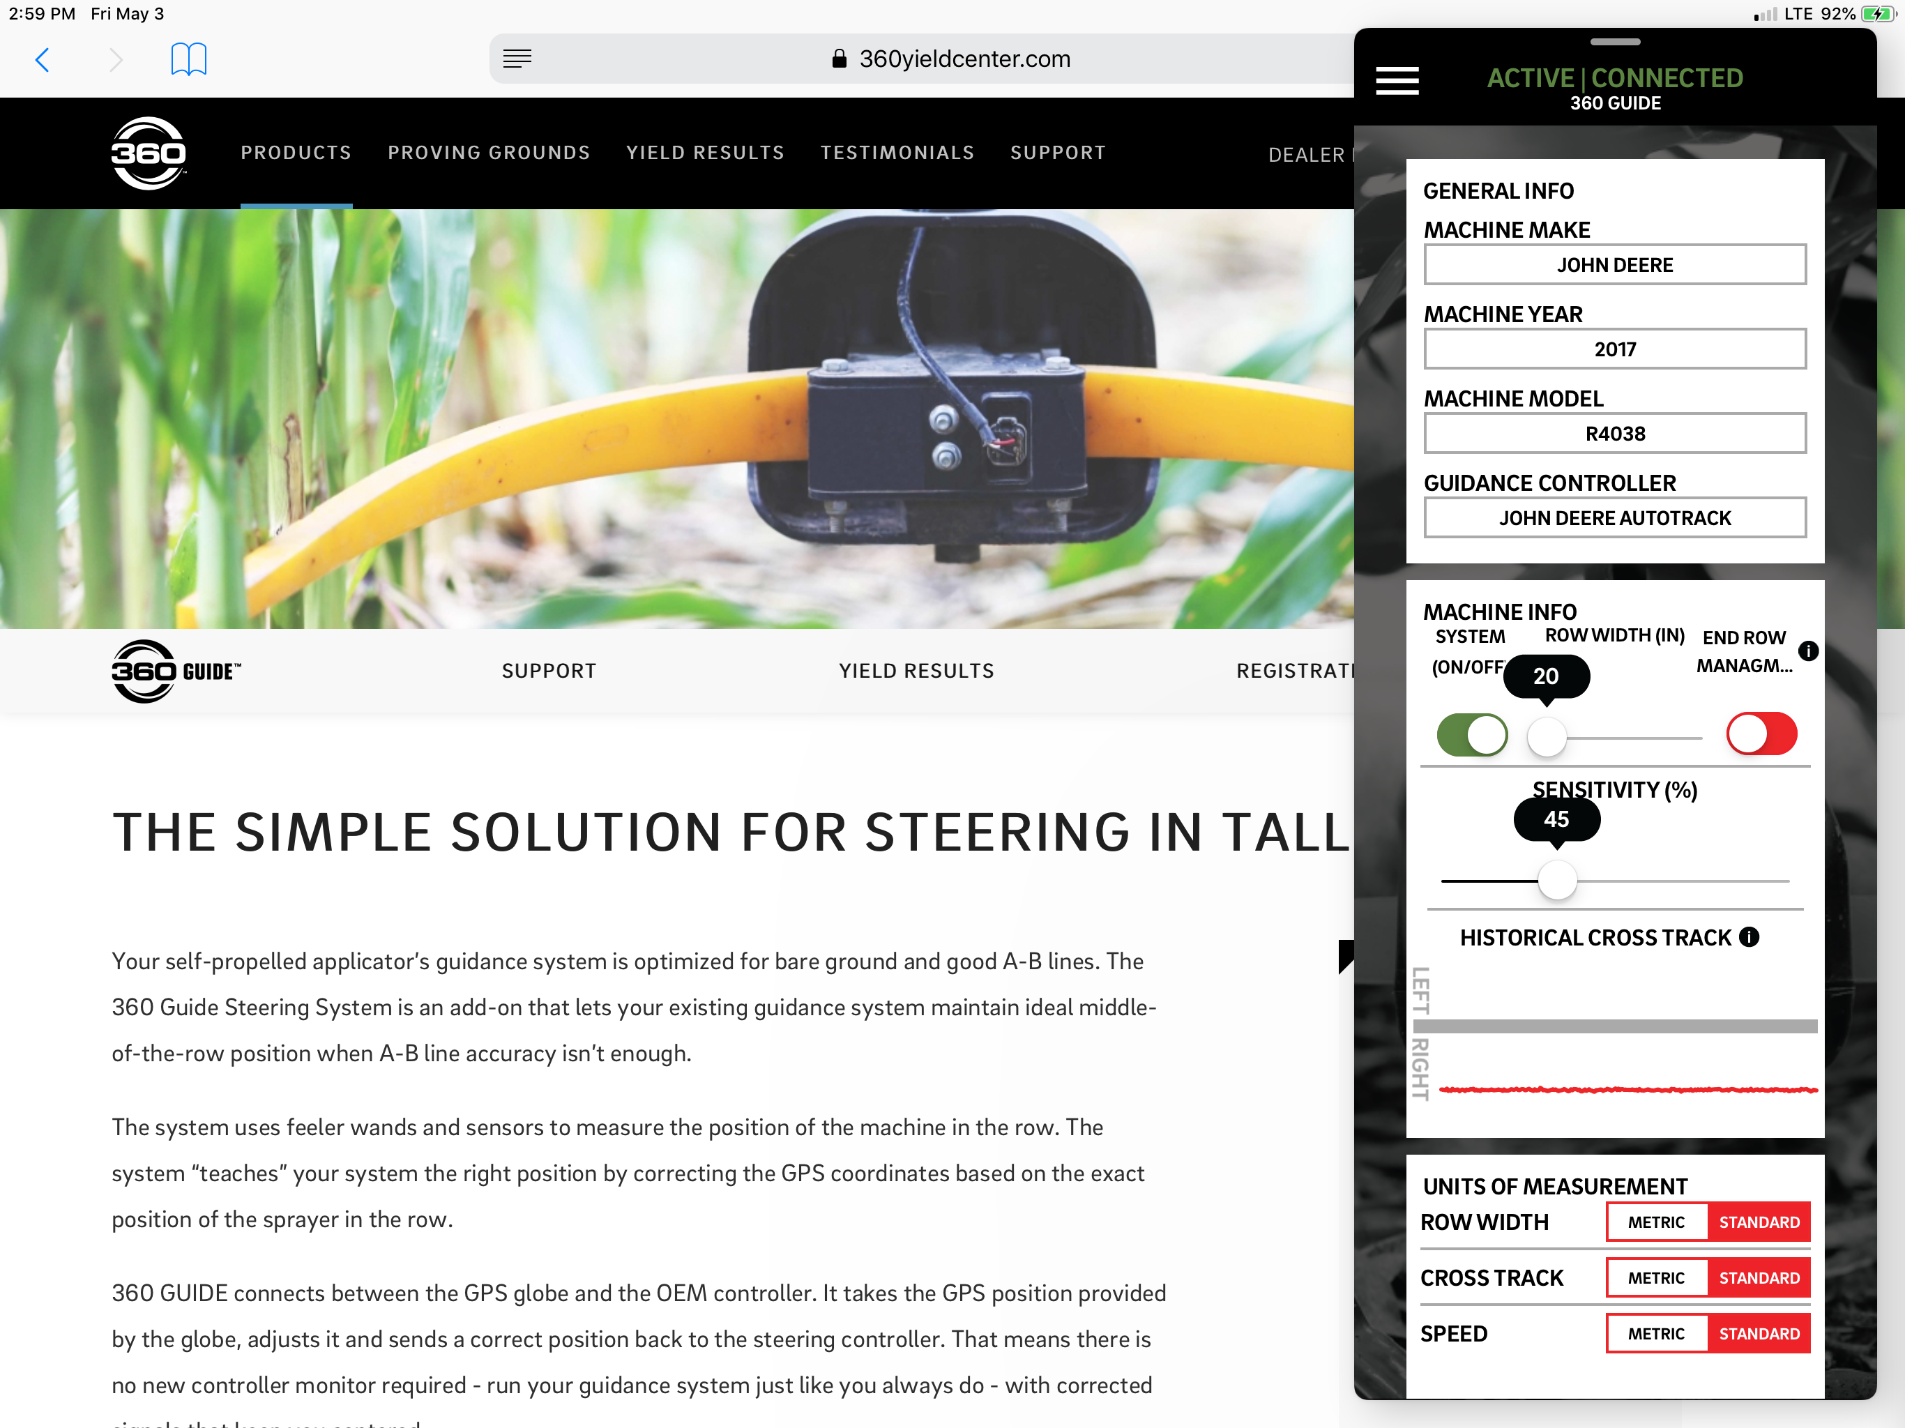Open the reader view icon in address bar
The image size is (1905, 1428).
click(517, 59)
